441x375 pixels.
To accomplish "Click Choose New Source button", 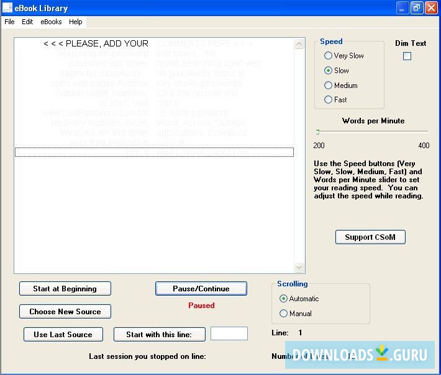I will (x=65, y=312).
